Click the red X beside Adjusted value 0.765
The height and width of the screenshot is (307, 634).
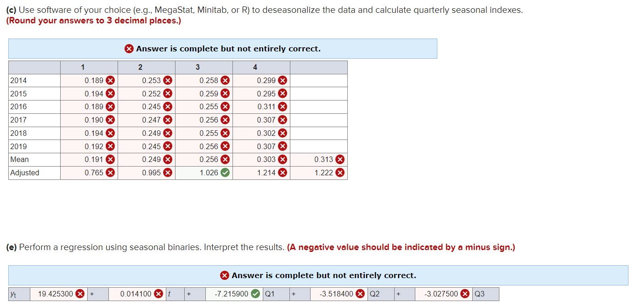coord(110,173)
